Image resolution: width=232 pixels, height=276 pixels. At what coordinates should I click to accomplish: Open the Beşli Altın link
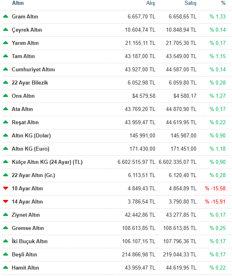pos(24,254)
